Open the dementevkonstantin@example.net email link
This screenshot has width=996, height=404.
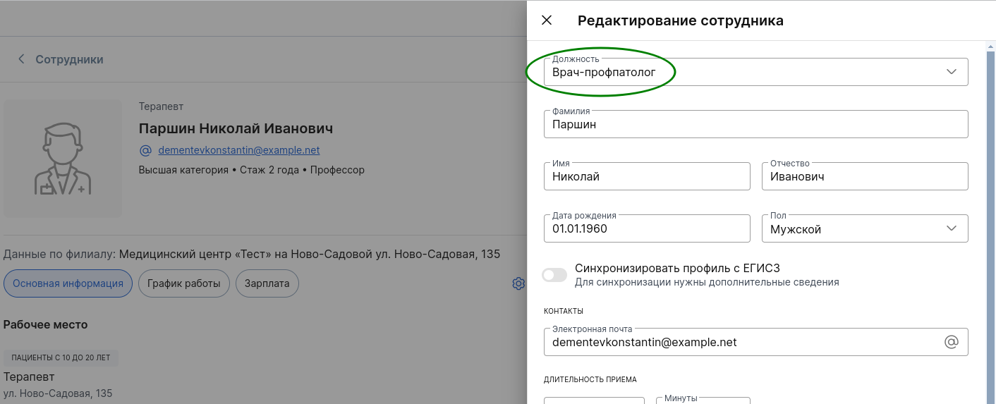tap(239, 150)
